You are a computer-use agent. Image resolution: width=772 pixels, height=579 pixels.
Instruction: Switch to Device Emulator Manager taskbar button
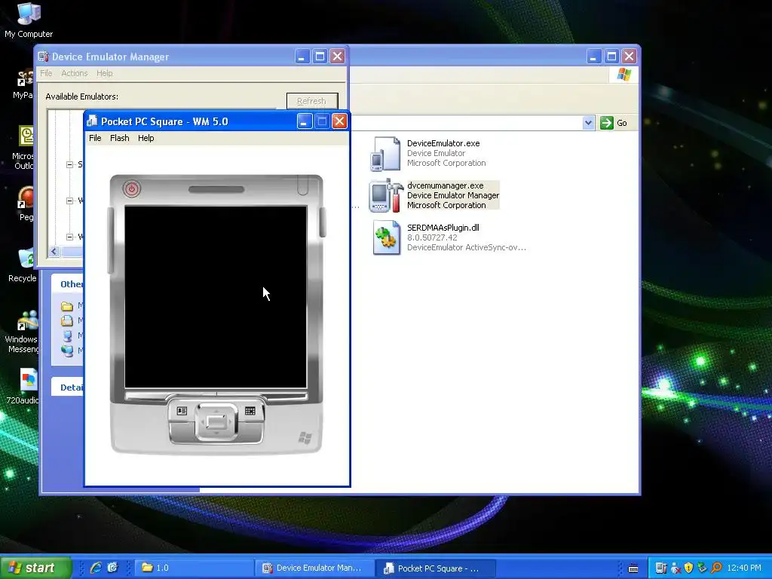point(314,568)
